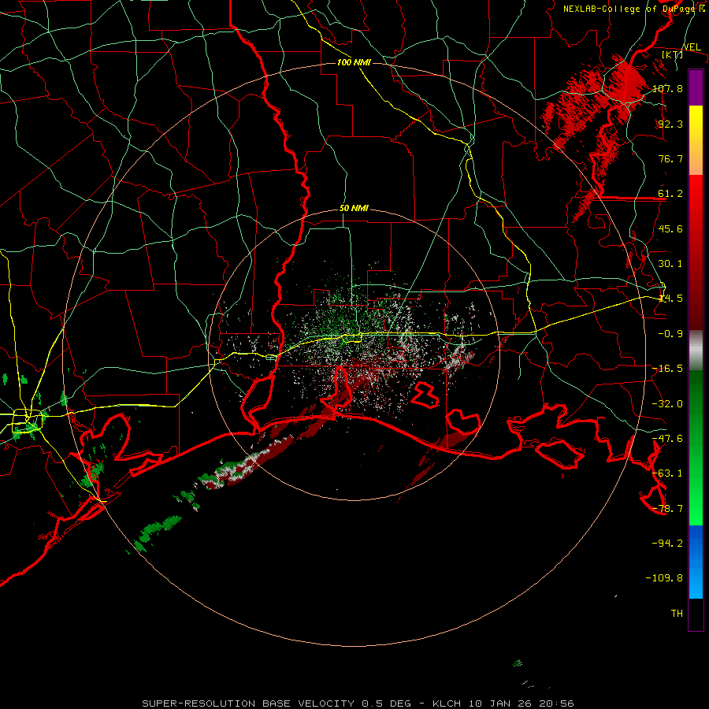Select the 45.6 legend value
This screenshot has width=709, height=709.
click(x=670, y=228)
